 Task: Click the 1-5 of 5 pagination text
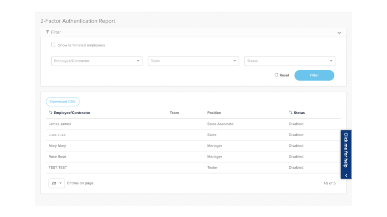click(x=329, y=183)
